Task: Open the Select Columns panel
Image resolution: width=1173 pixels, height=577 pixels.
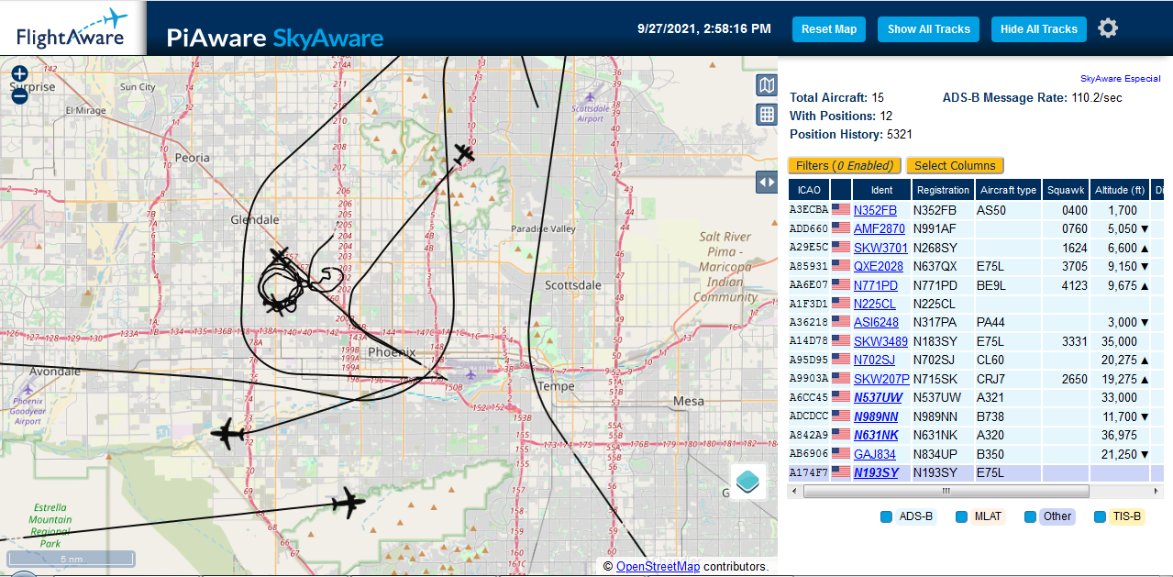Action: click(x=955, y=166)
